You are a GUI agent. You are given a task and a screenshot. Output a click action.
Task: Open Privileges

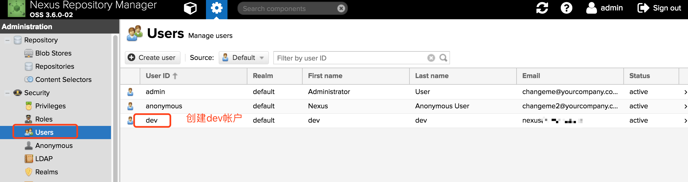coord(51,106)
